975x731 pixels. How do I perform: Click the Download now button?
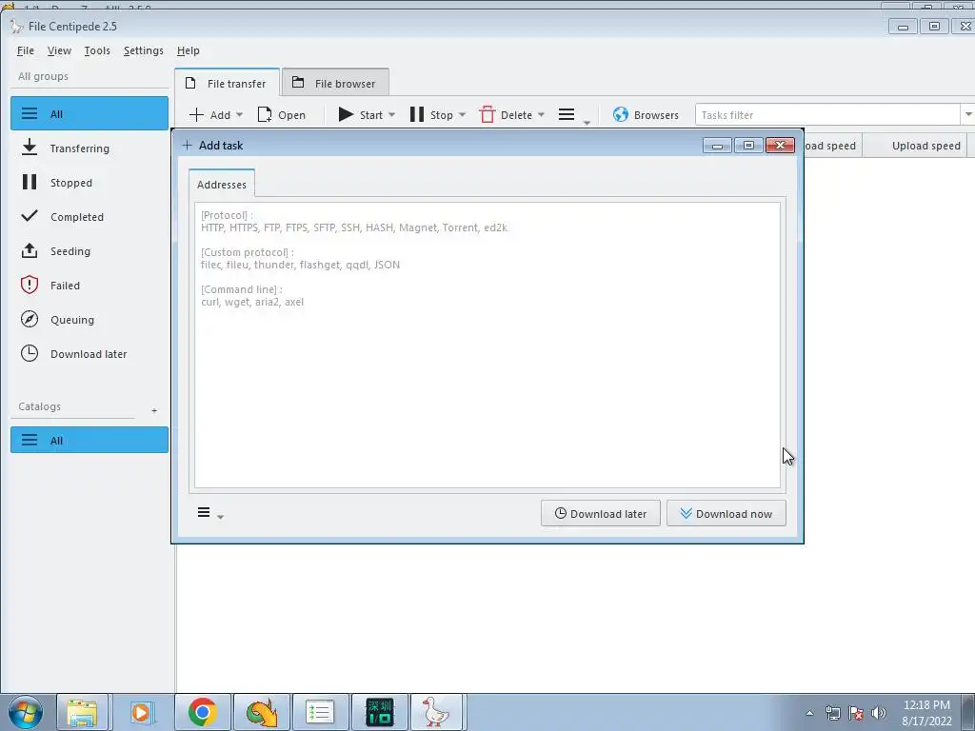pyautogui.click(x=726, y=513)
